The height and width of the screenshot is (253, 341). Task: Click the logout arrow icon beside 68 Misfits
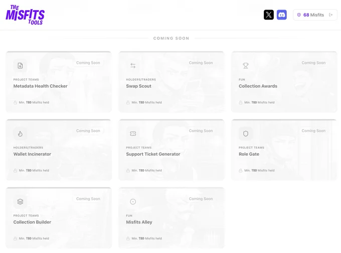(331, 15)
